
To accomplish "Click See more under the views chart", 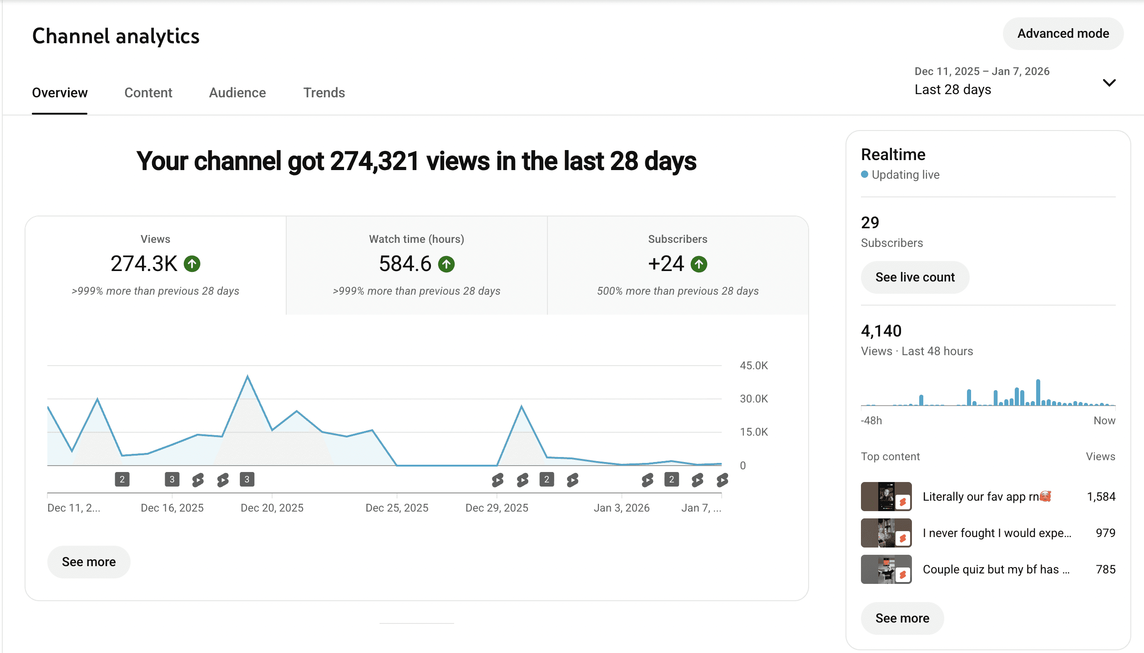I will 89,562.
